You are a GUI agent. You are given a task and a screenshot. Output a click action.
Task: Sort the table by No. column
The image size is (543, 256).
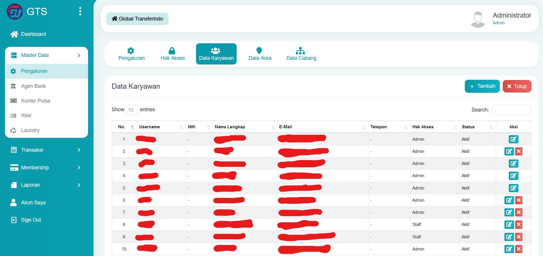tap(125, 127)
